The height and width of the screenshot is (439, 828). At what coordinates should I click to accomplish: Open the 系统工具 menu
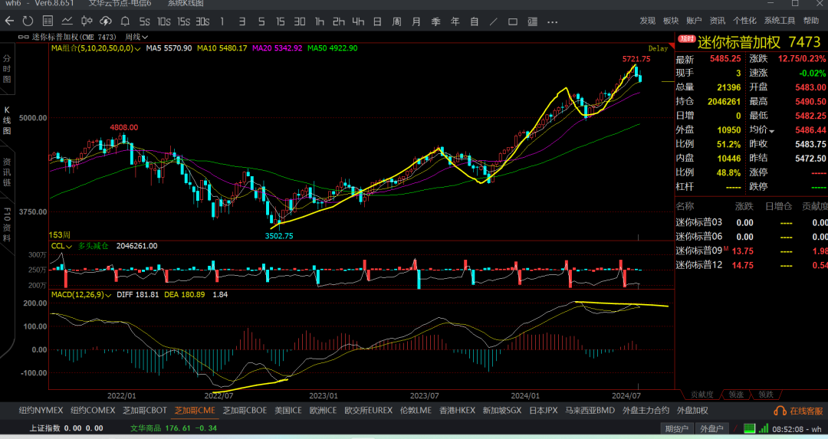(x=780, y=21)
